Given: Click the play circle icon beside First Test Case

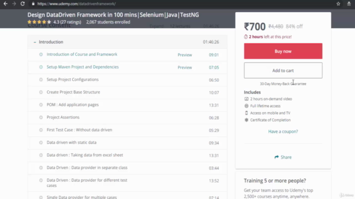Looking at the screenshot, I should click(x=41, y=130).
